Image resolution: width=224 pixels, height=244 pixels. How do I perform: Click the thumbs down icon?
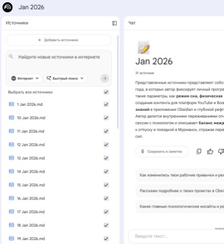(x=221, y=151)
